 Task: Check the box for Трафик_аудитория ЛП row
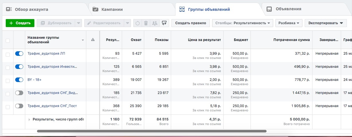point(8,55)
